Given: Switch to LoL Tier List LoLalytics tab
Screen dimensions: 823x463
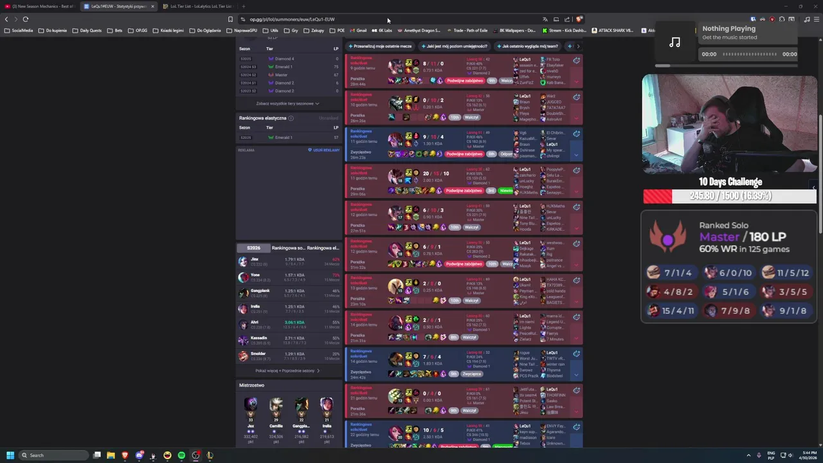Looking at the screenshot, I should pyautogui.click(x=197, y=6).
